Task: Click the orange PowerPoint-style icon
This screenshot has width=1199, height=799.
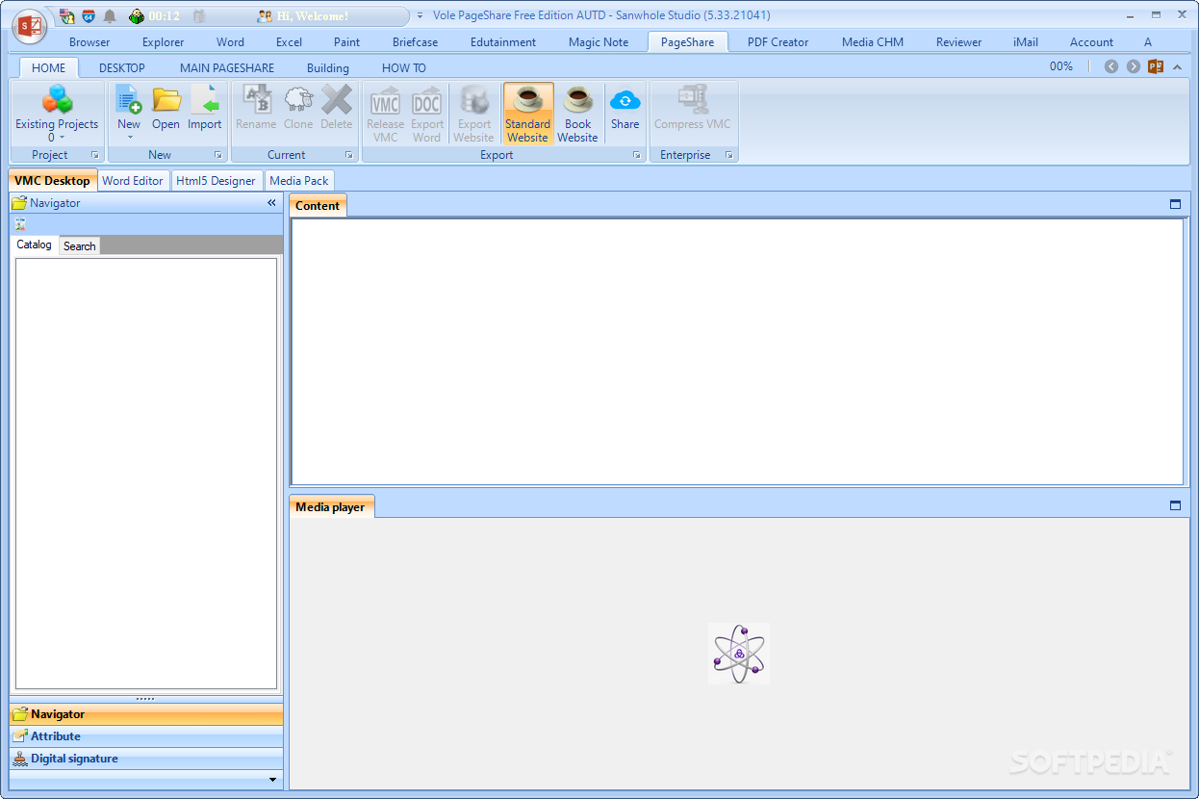Action: click(1156, 66)
